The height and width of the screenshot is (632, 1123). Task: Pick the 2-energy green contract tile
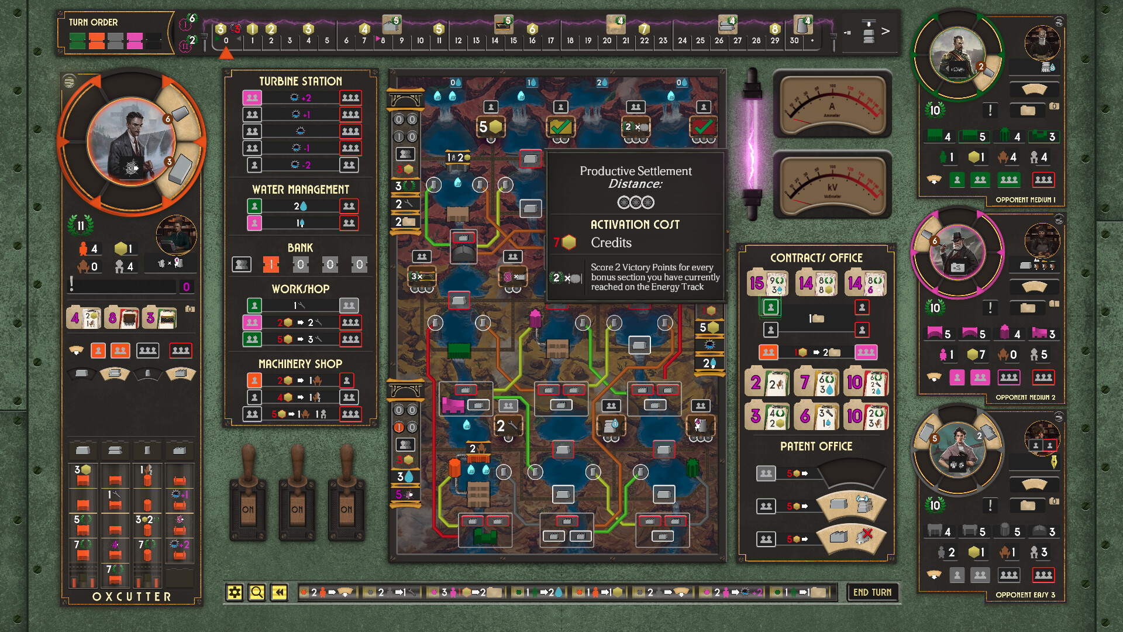click(x=767, y=383)
